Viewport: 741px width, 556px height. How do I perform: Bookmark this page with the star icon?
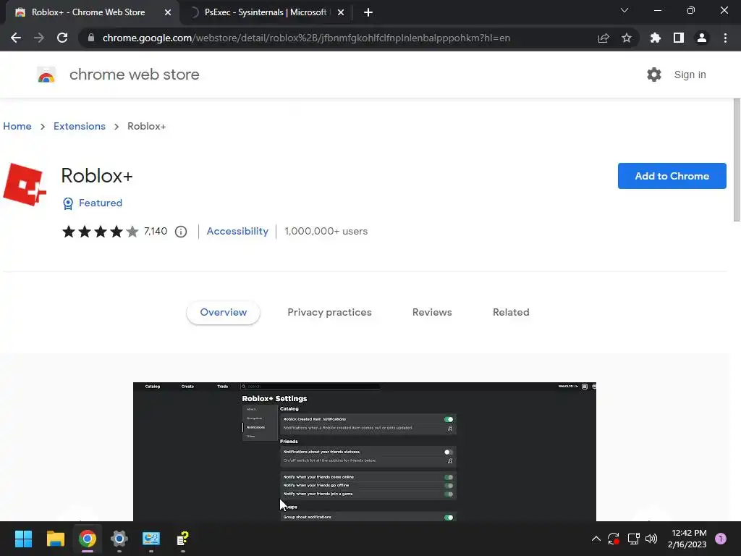point(627,38)
